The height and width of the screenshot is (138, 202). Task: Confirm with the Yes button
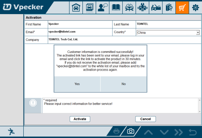click(77, 84)
